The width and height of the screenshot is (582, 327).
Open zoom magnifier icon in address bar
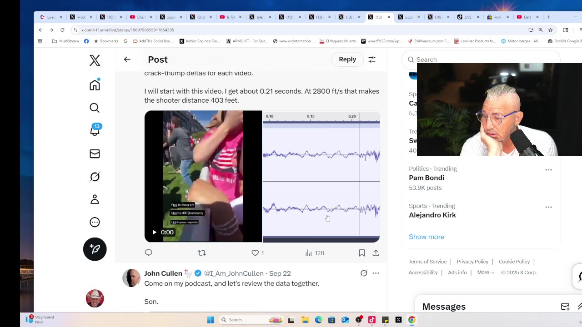click(x=541, y=30)
